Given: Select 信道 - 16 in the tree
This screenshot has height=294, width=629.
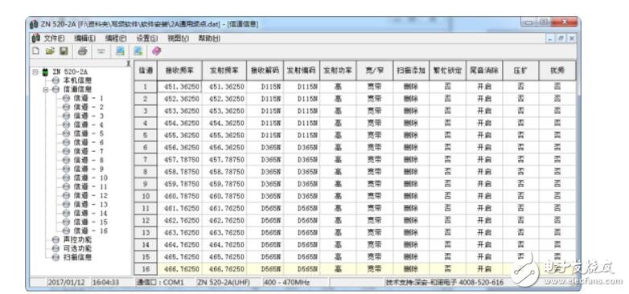Looking at the screenshot, I should point(90,231).
